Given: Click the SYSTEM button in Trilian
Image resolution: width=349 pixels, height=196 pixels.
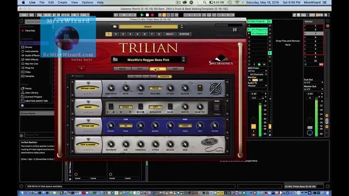Looking at the screenshot, I should click(184, 34).
